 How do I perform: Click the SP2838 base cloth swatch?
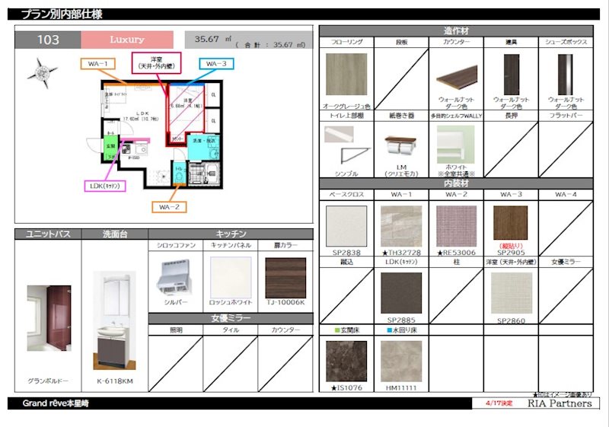pyautogui.click(x=346, y=226)
